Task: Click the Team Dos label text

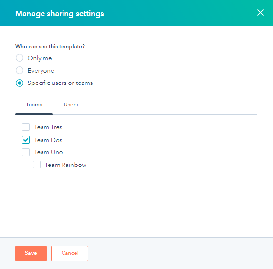Action: (48, 140)
